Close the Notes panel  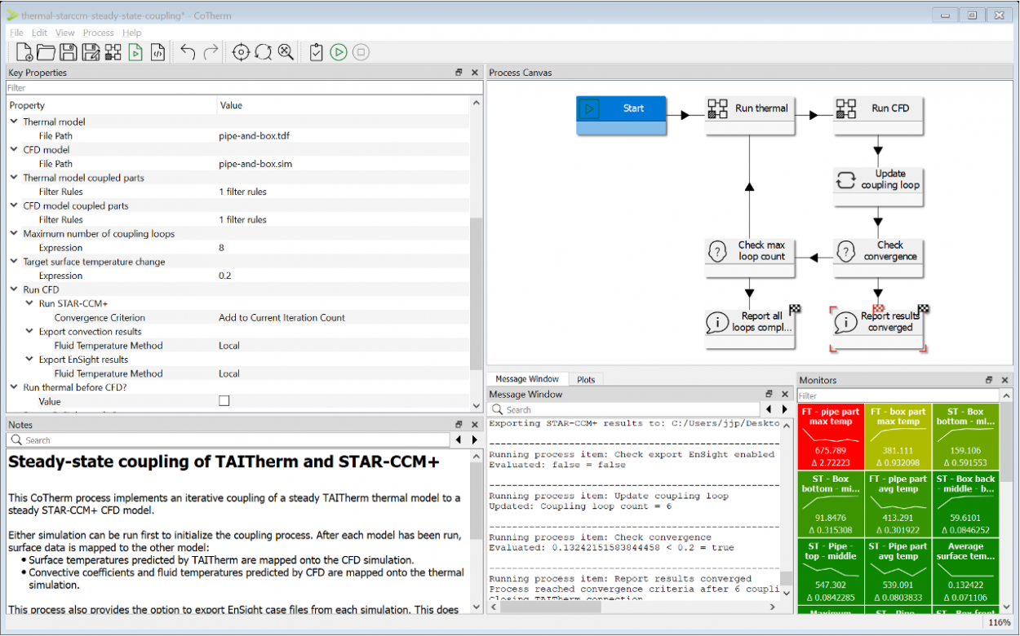pyautogui.click(x=475, y=425)
